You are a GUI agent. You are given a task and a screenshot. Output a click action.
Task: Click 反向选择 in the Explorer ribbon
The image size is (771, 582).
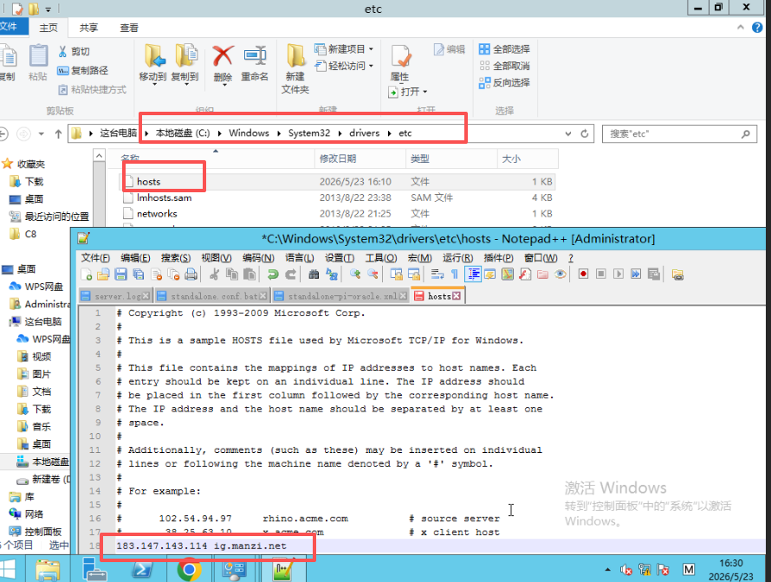click(504, 82)
